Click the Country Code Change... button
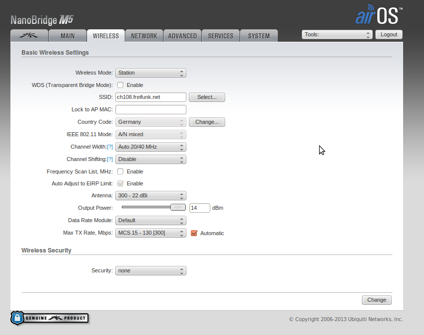The width and height of the screenshot is (424, 335). tap(207, 122)
